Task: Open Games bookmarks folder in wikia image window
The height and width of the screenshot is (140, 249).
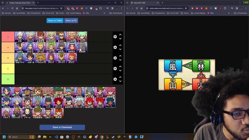Action: click(x=185, y=13)
